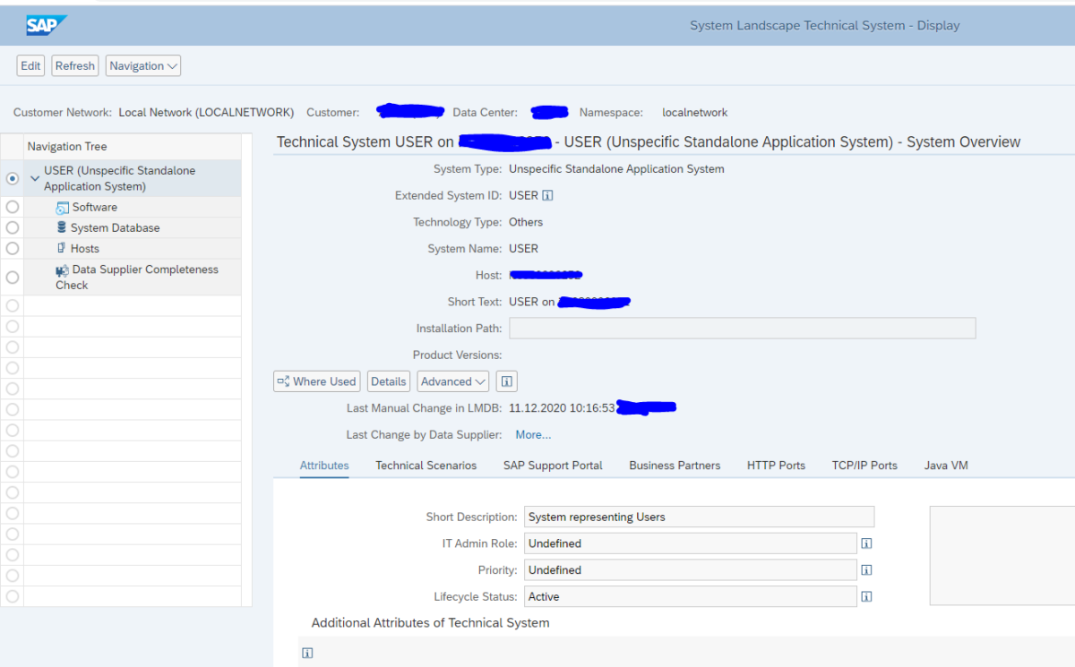Collapse the USER system tree node

point(35,177)
